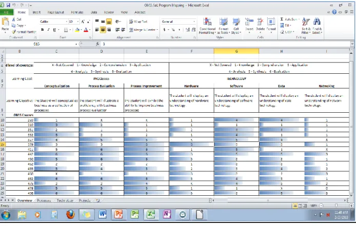Toggle Underline formatting
This screenshot has height=226, width=356.
pyautogui.click(x=54, y=30)
